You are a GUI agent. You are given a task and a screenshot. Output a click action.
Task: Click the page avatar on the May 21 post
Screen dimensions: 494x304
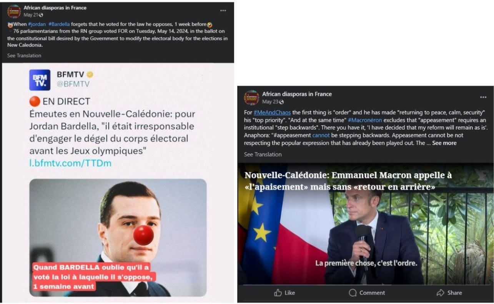tap(14, 11)
